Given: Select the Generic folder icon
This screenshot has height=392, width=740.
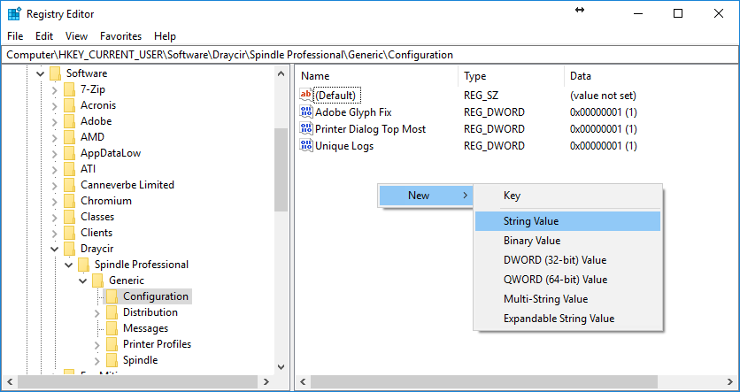Looking at the screenshot, I should pos(97,281).
